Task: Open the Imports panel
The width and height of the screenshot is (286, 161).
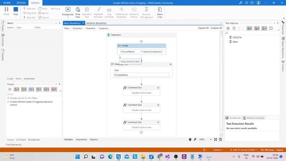Action: [94, 140]
